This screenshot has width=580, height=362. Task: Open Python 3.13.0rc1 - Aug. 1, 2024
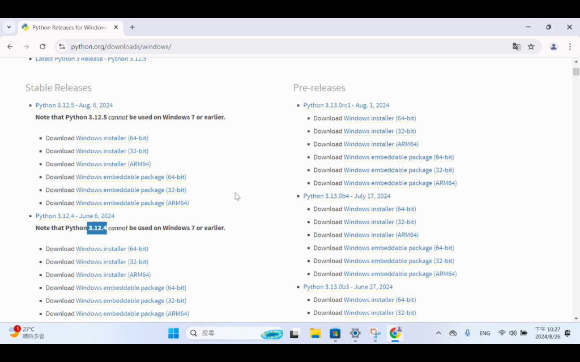pyautogui.click(x=346, y=105)
